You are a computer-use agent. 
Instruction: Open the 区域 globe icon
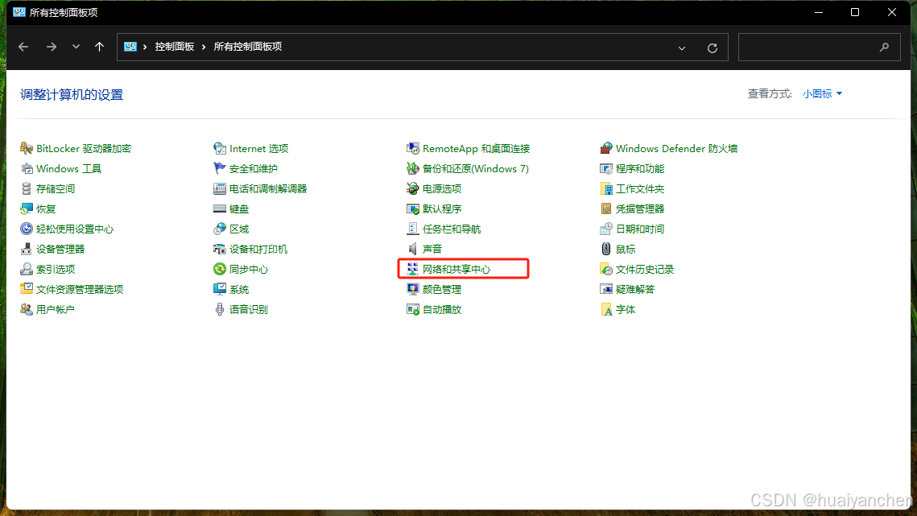pos(219,229)
